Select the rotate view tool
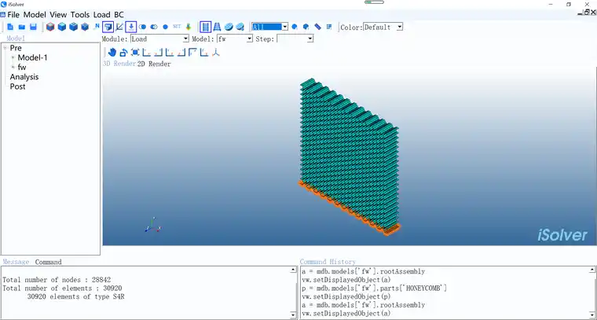 pos(123,53)
